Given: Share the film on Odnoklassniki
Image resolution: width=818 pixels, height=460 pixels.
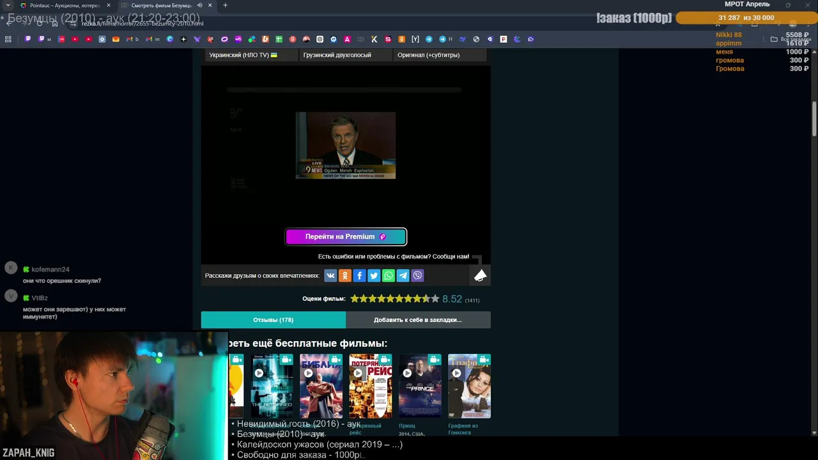Looking at the screenshot, I should point(345,275).
